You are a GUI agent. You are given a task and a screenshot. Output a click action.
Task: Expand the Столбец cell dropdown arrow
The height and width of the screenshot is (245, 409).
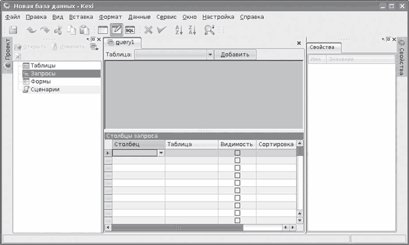(161, 153)
